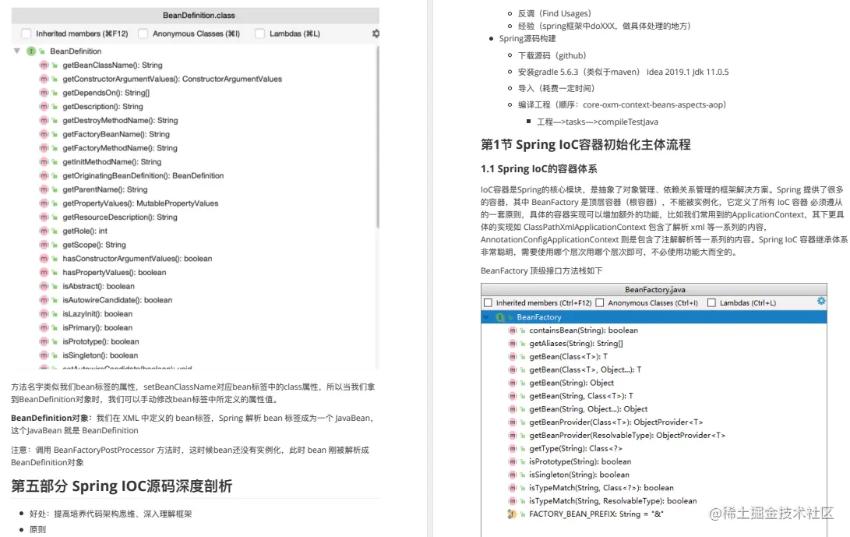Click method icon beside getInitMethodName()
850x537 pixels.
[44, 161]
